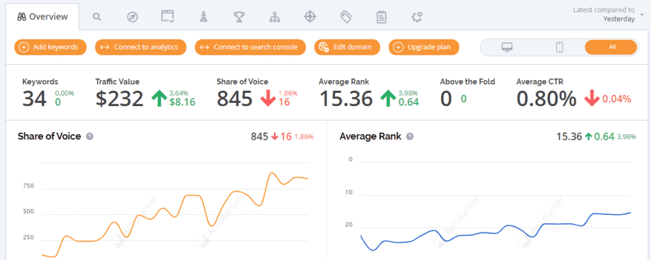Open the gear settings icon tab
This screenshot has width=651, height=260.
pyautogui.click(x=417, y=17)
